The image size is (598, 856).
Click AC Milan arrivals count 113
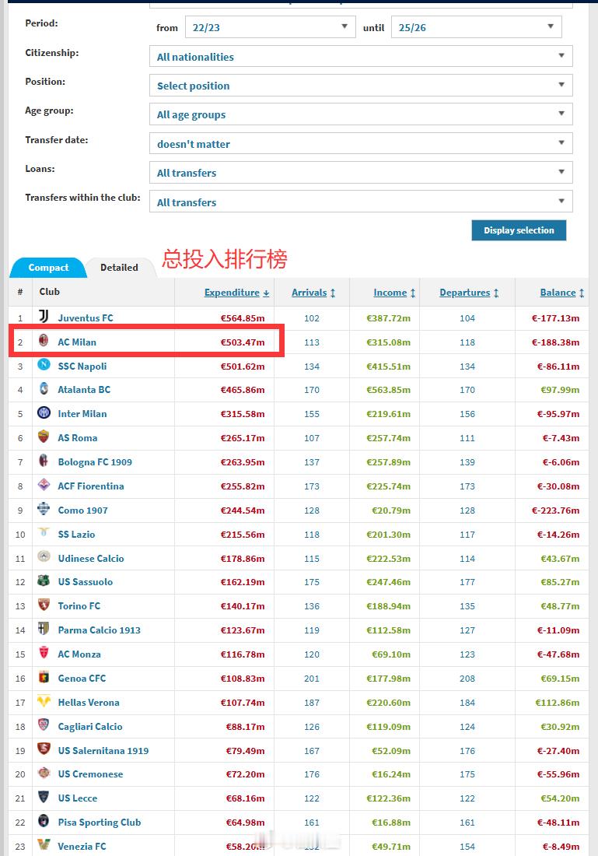click(312, 342)
